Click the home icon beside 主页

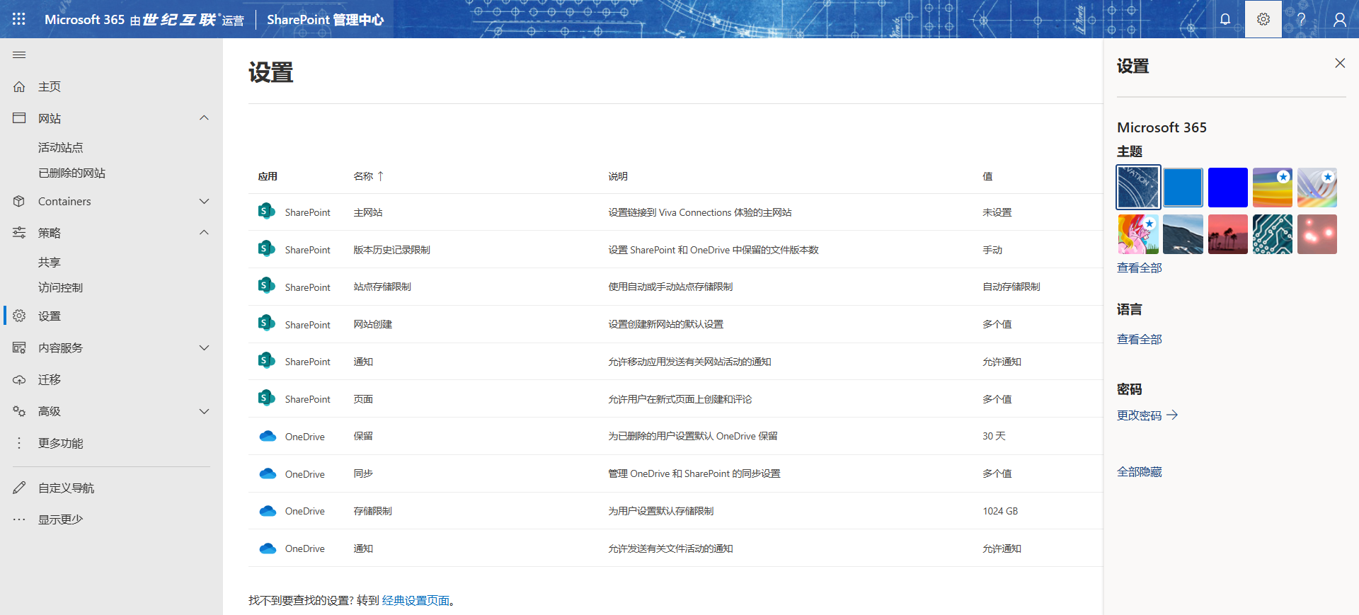19,86
